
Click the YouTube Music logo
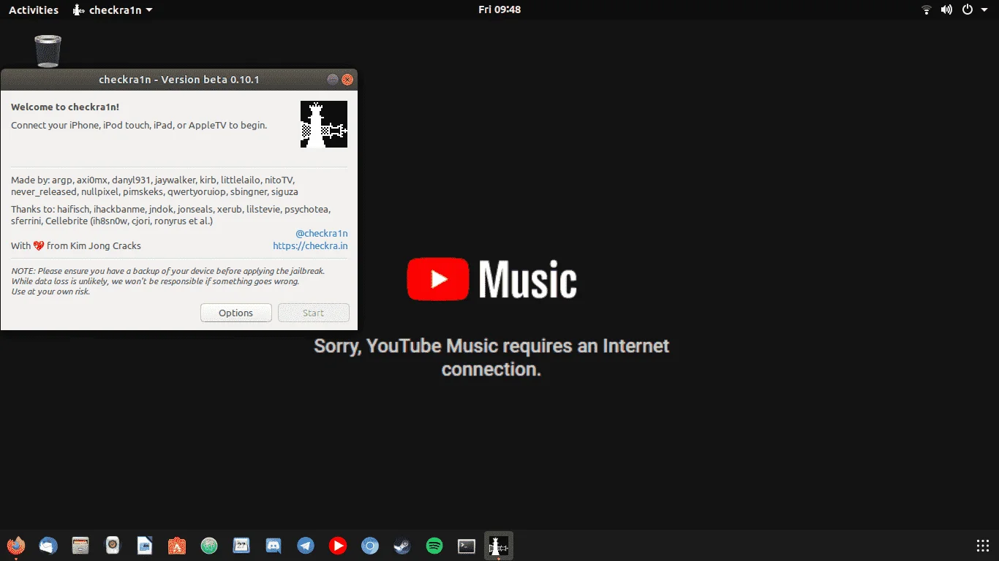coord(492,279)
